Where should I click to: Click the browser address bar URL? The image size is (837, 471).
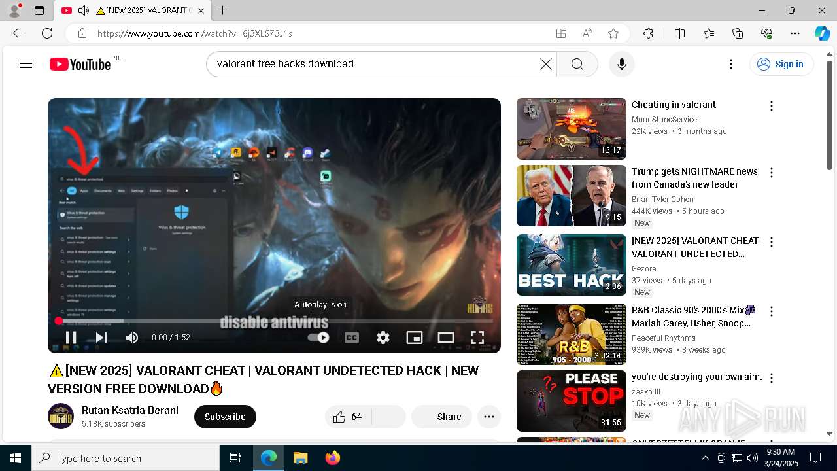[x=195, y=33]
